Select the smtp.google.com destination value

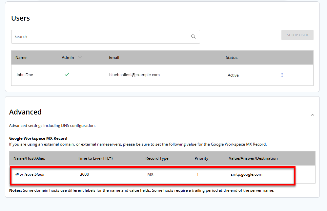pos(247,174)
